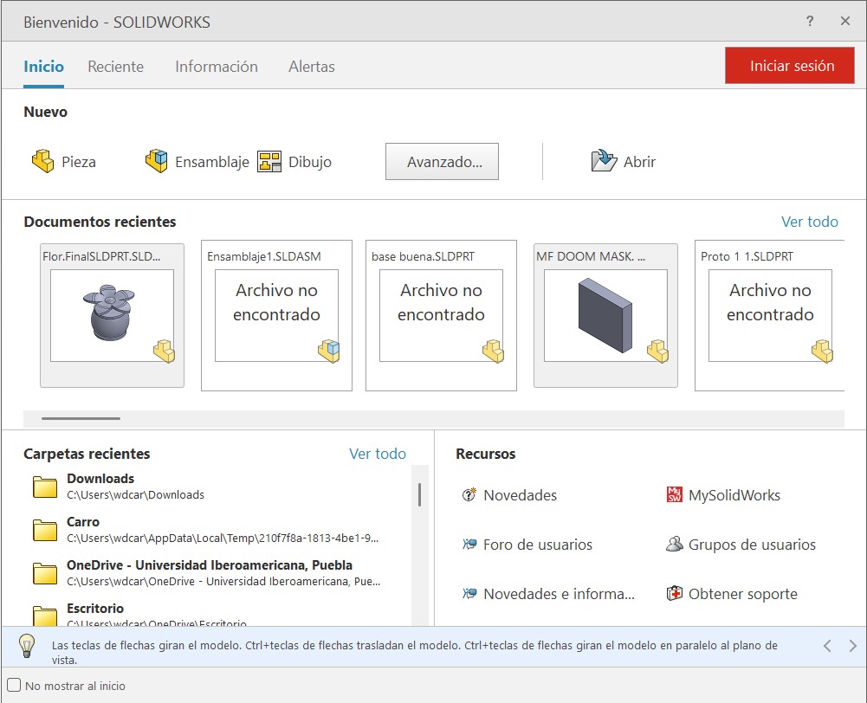Open the Alertas tab

click(x=311, y=67)
